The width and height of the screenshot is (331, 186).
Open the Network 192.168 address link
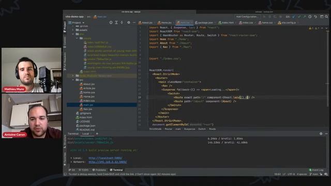(108, 162)
